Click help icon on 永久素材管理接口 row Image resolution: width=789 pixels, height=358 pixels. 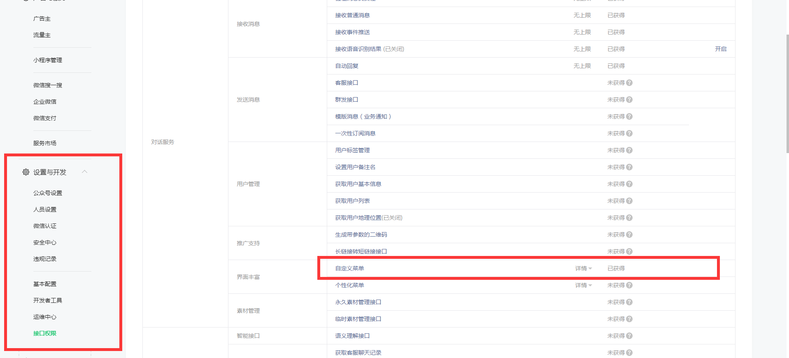click(629, 302)
